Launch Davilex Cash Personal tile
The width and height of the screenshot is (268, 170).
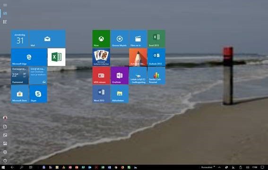coord(156,76)
